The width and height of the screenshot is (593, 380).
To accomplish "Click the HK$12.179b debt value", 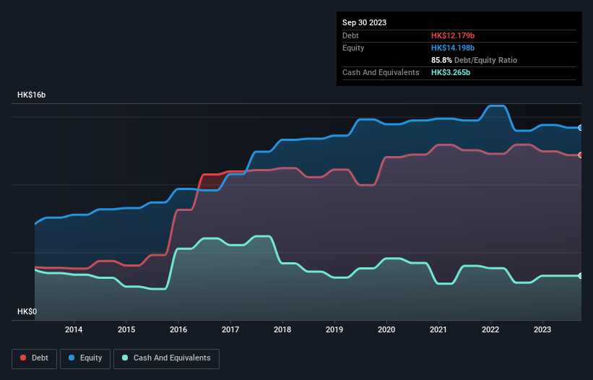I will [x=453, y=35].
